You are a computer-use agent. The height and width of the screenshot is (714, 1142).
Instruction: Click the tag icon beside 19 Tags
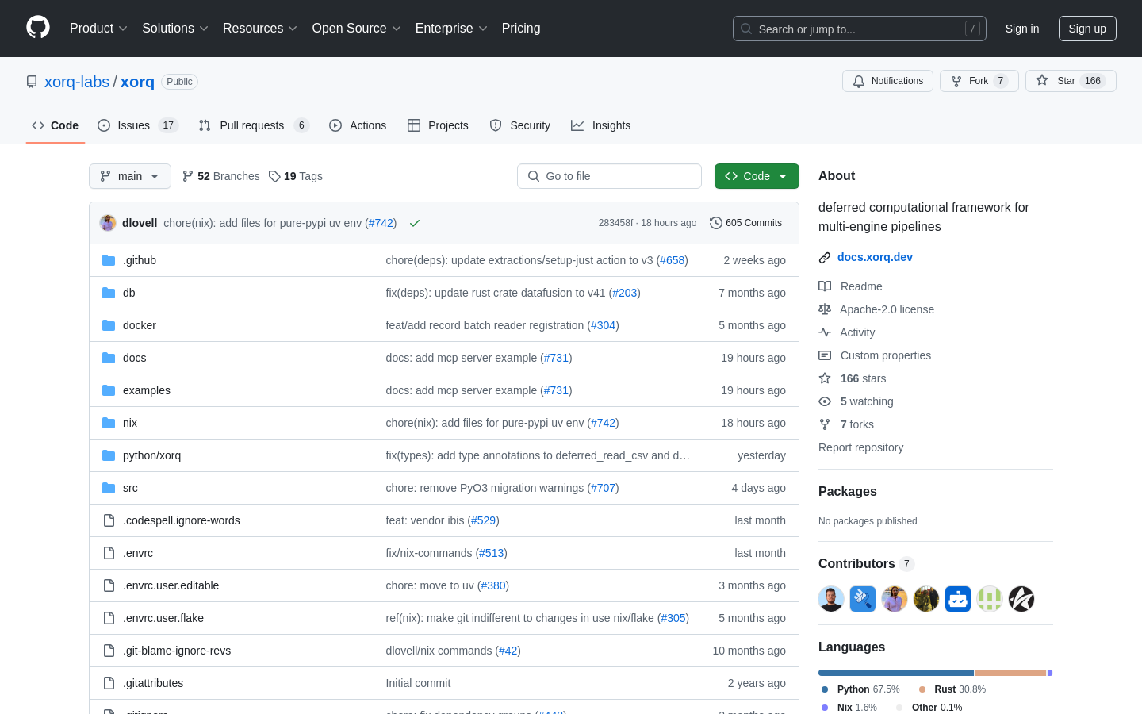[274, 176]
